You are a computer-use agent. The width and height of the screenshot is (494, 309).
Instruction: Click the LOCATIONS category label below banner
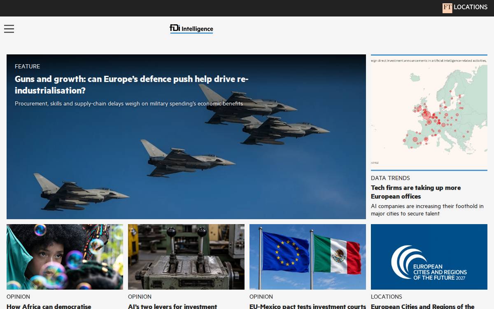(x=387, y=297)
